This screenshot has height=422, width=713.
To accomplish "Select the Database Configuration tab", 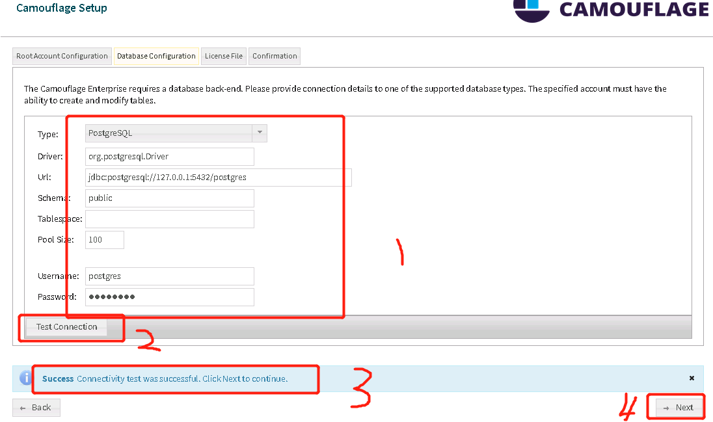I will [156, 56].
